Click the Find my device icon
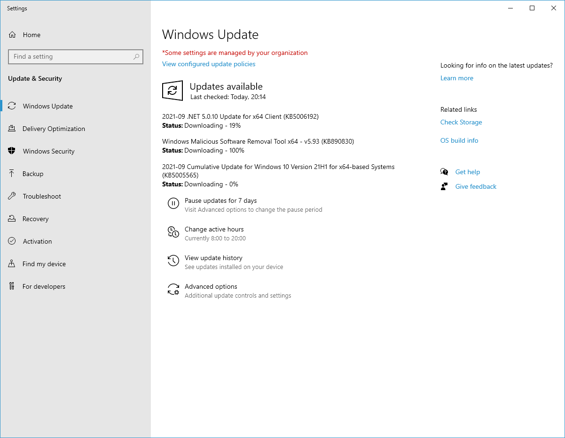The width and height of the screenshot is (565, 438). click(12, 264)
